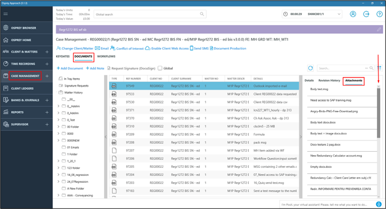Click the document search magnifier icon

click(x=371, y=68)
